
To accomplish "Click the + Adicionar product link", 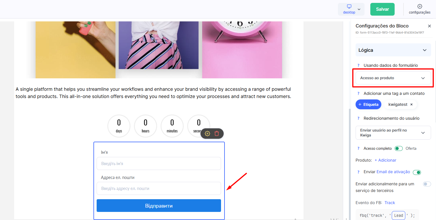I will (x=385, y=160).
